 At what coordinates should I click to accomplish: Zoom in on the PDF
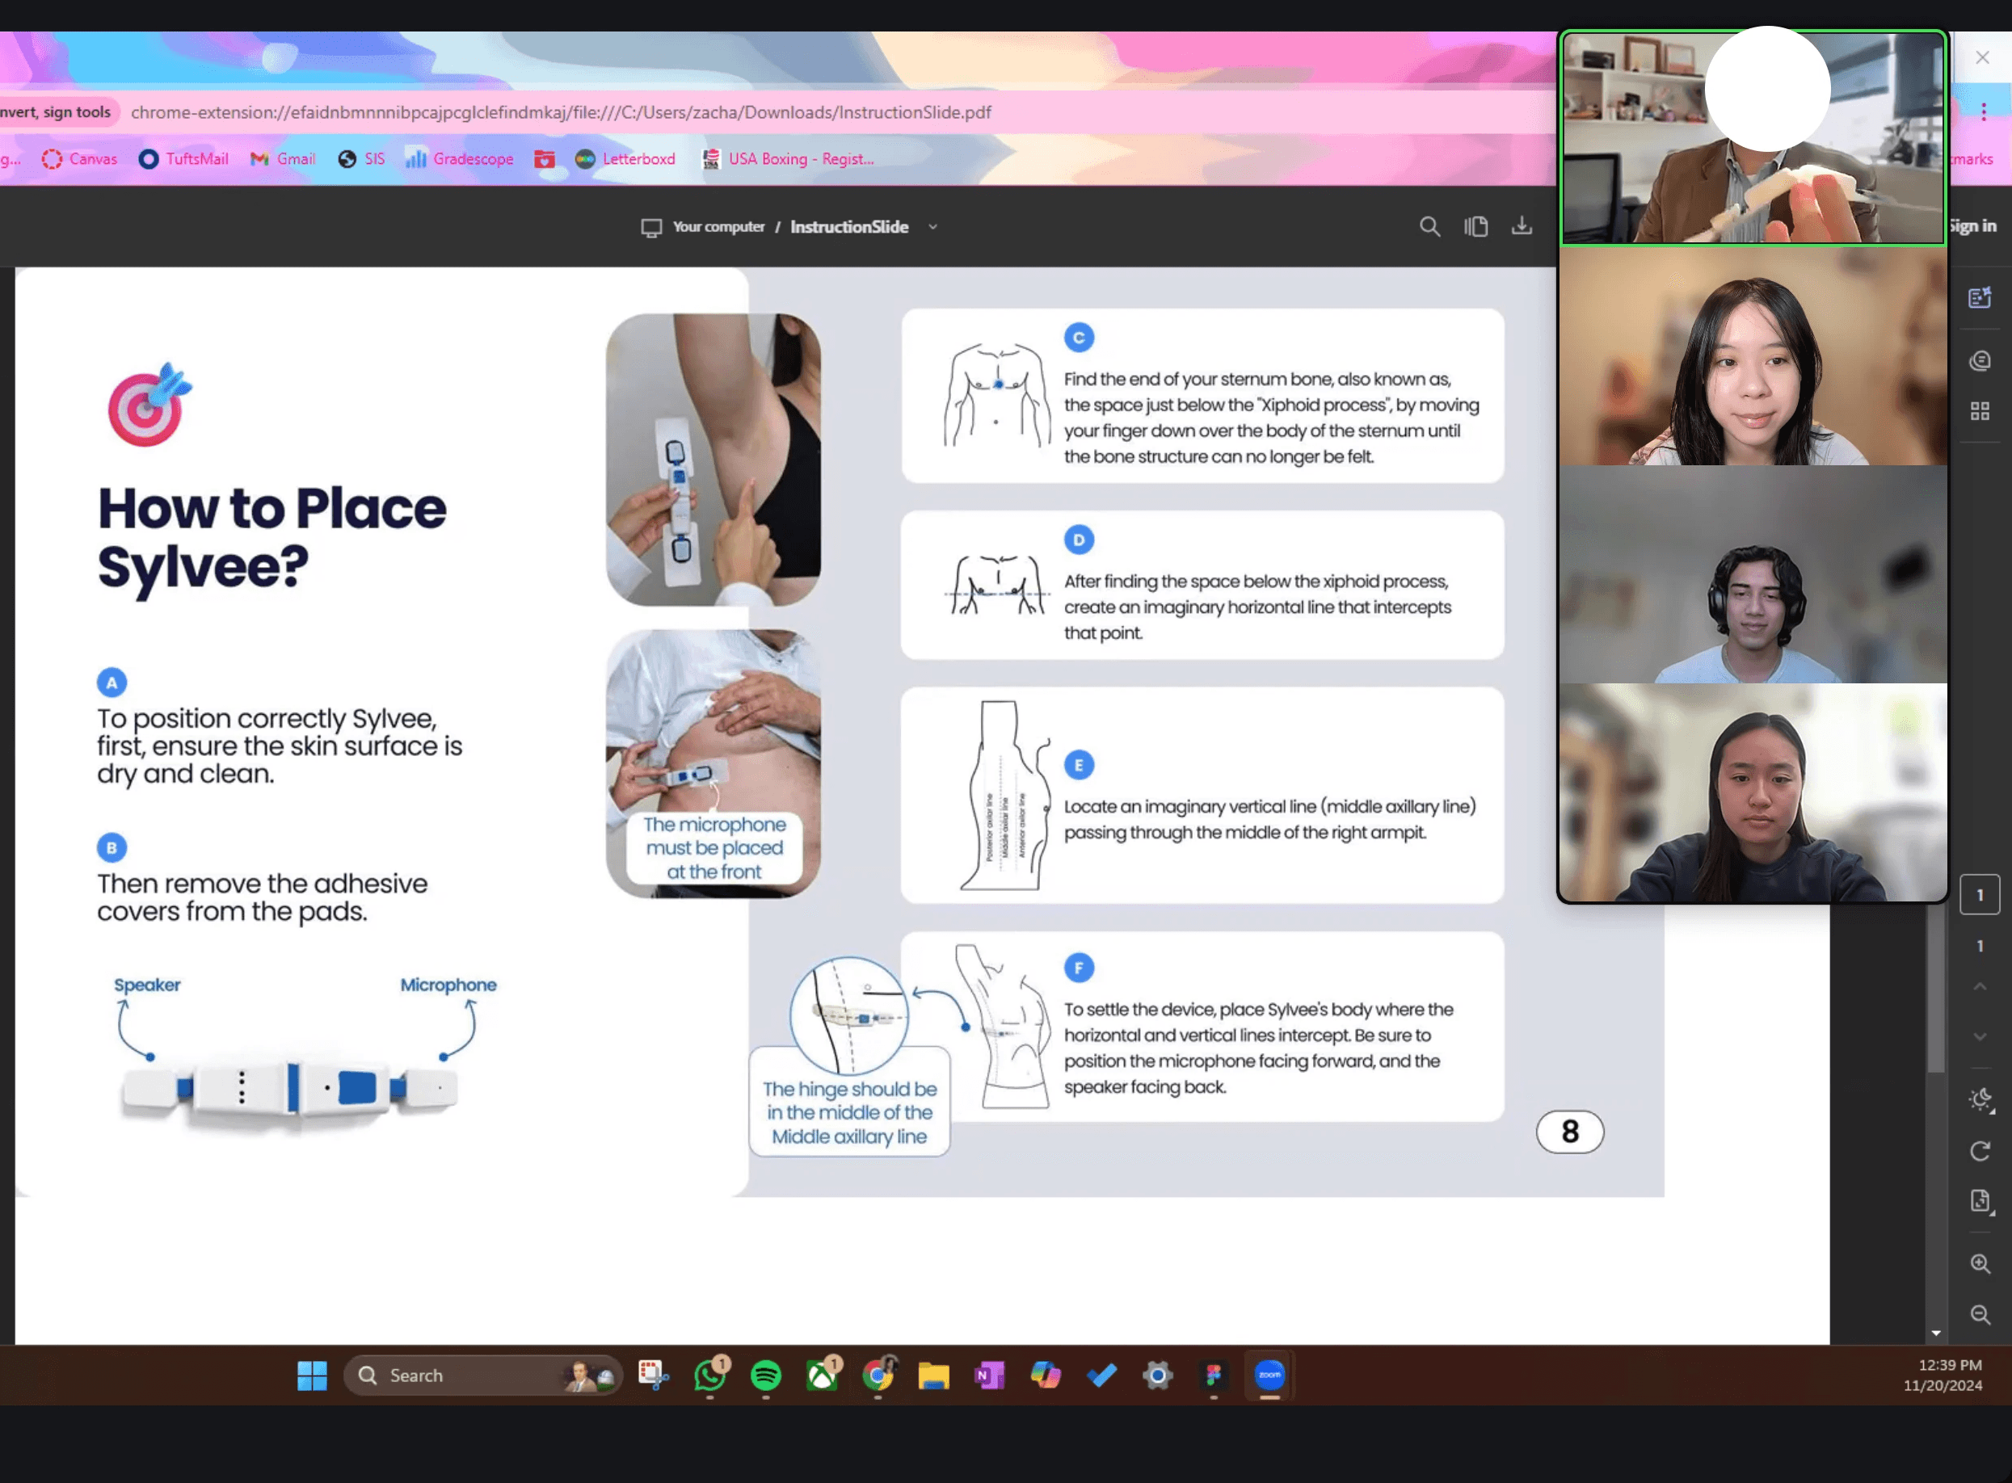(x=1980, y=1264)
